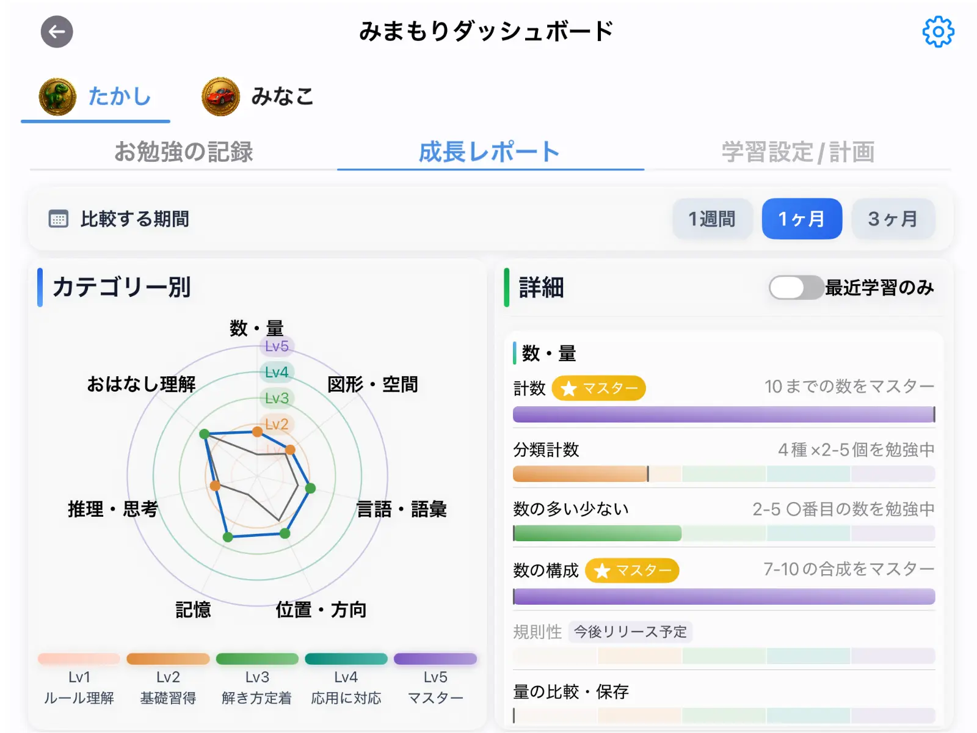
Task: Switch to the お勉強の記録 tab
Action: pos(186,153)
